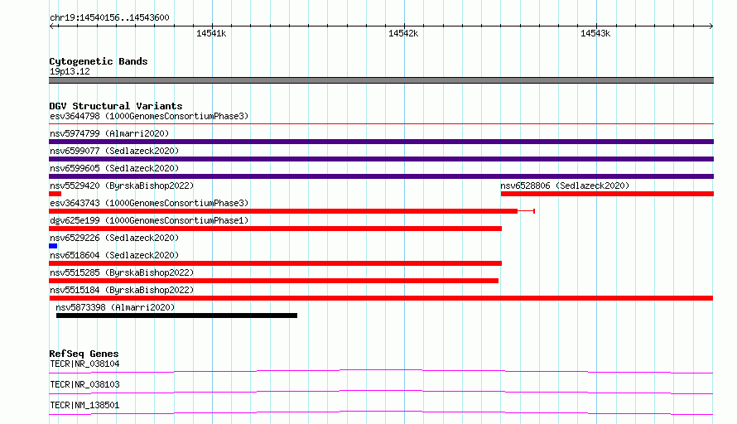Viewport: 737px width, 424px height.
Task: Click the black nsv5873398 Almarri2020 bar
Action: (176, 316)
